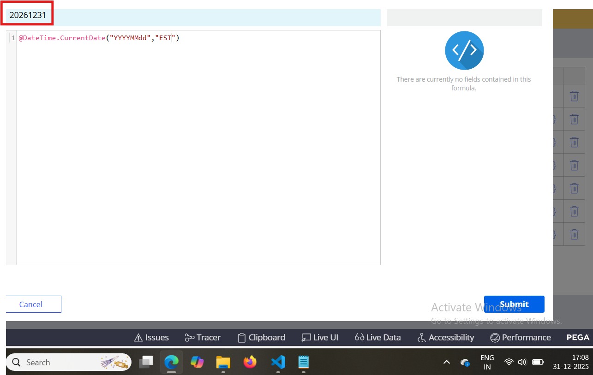Open Tracer in the developer toolbar
Image resolution: width=593 pixels, height=375 pixels.
203,338
